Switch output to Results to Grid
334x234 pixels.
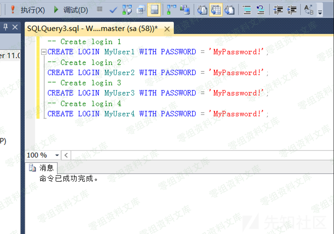[216, 10]
